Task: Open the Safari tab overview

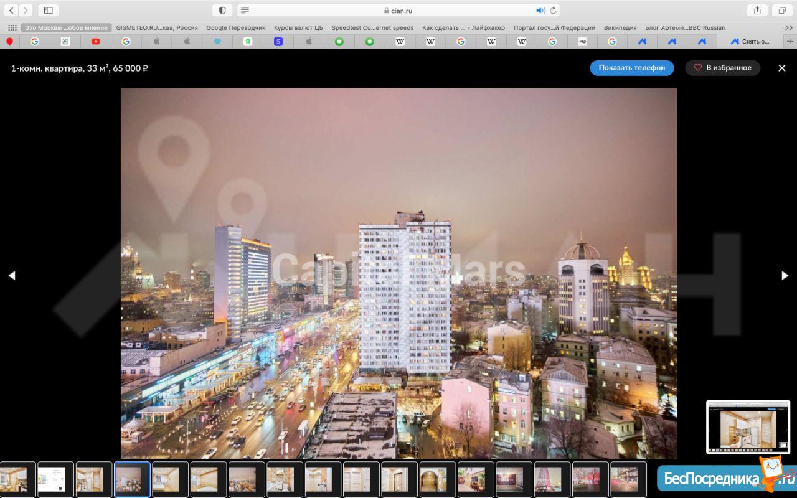Action: coord(782,11)
